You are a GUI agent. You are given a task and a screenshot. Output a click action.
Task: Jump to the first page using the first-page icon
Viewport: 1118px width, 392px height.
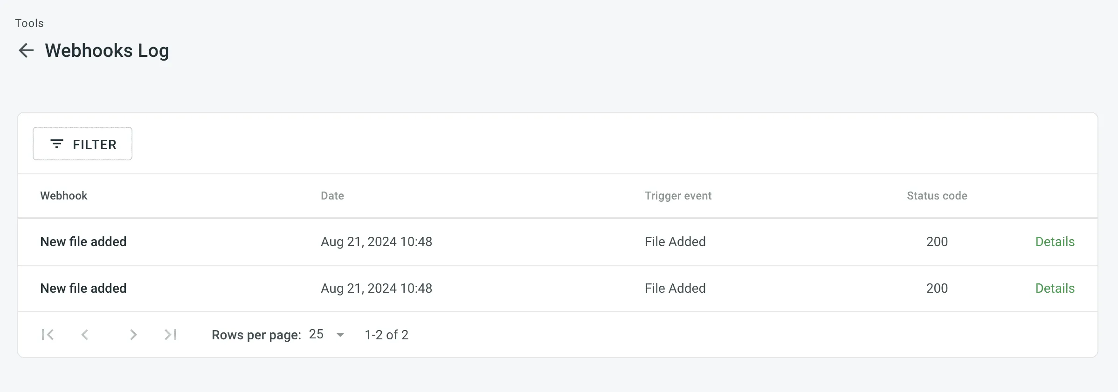click(x=47, y=334)
